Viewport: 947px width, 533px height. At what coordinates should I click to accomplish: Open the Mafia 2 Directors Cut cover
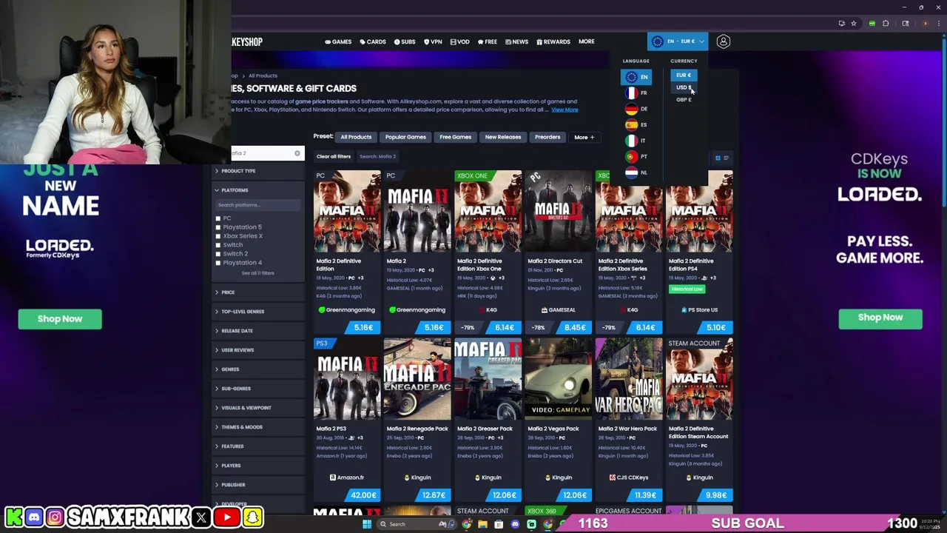[558, 212]
